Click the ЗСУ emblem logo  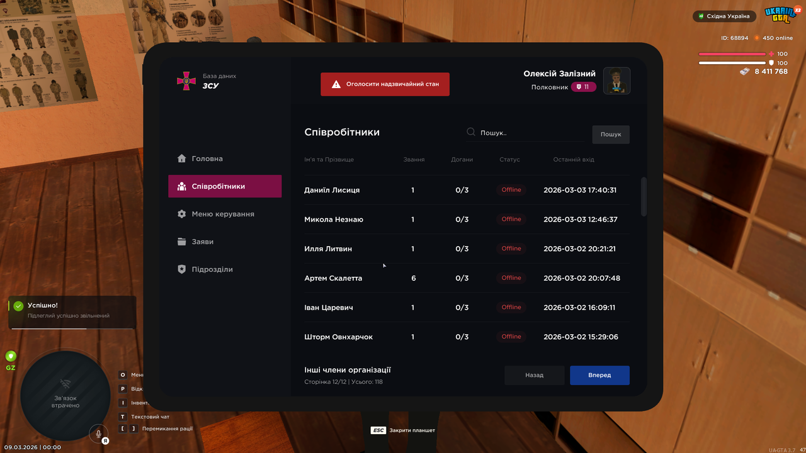point(186,81)
